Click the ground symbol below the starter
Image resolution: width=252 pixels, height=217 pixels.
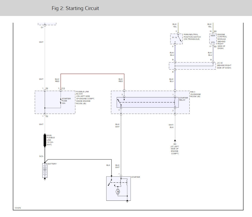tap(127, 201)
